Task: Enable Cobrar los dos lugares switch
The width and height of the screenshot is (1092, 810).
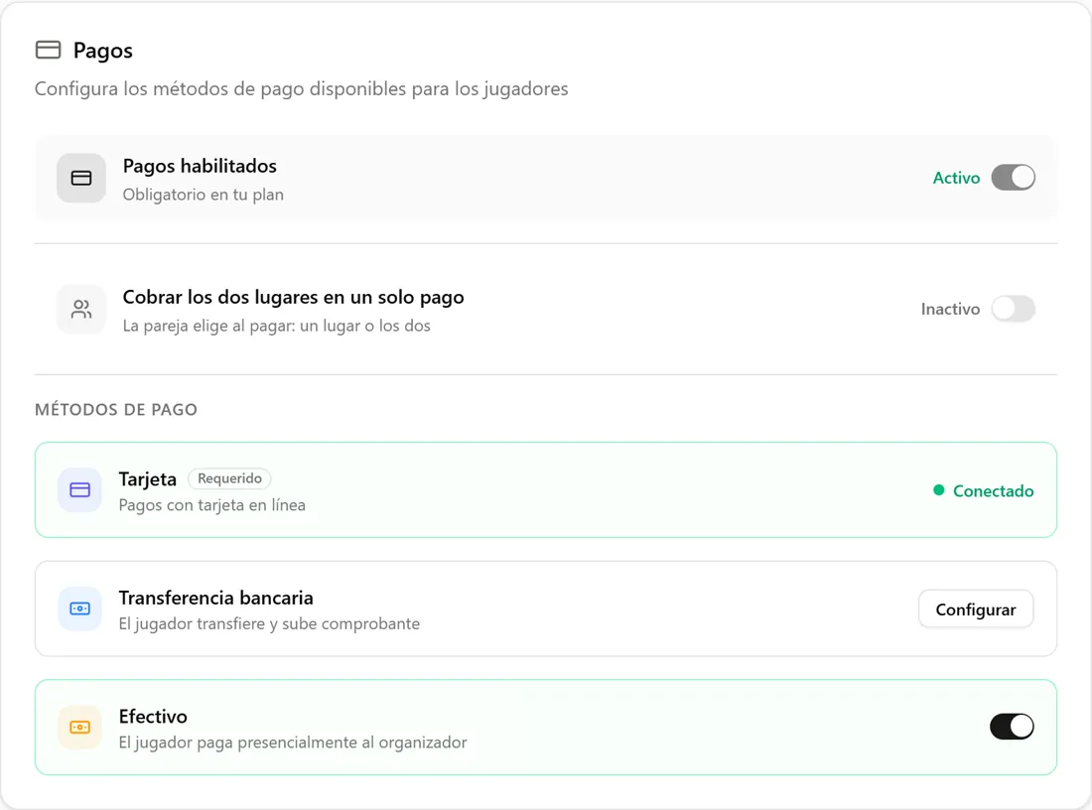Action: [x=1014, y=309]
